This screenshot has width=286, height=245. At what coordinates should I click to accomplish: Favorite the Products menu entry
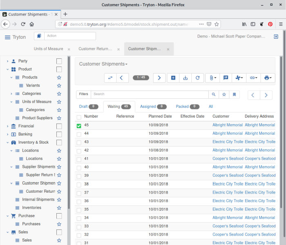pyautogui.click(x=59, y=78)
